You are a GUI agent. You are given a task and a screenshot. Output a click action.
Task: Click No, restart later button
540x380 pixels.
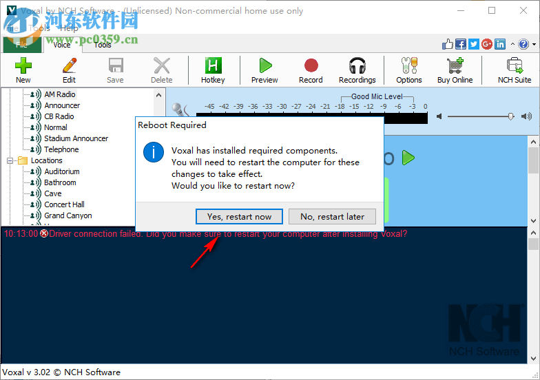coord(332,216)
